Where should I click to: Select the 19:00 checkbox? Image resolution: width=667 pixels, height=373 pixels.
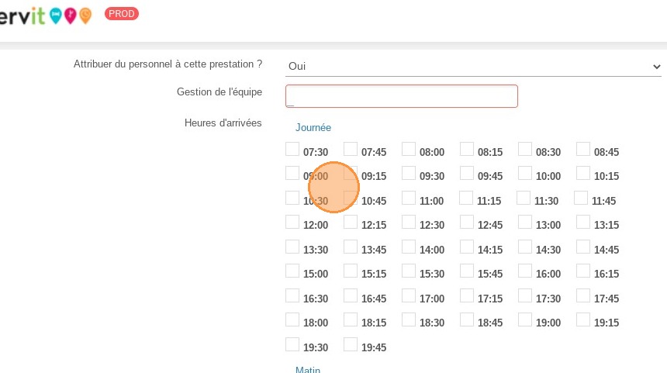pos(525,319)
